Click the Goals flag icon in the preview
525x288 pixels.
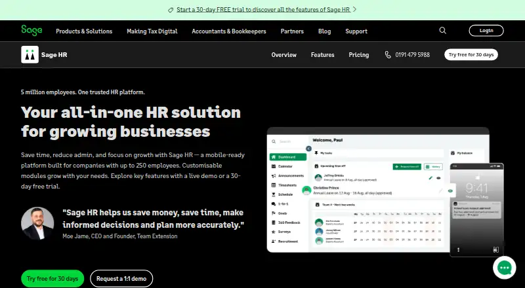click(x=274, y=213)
